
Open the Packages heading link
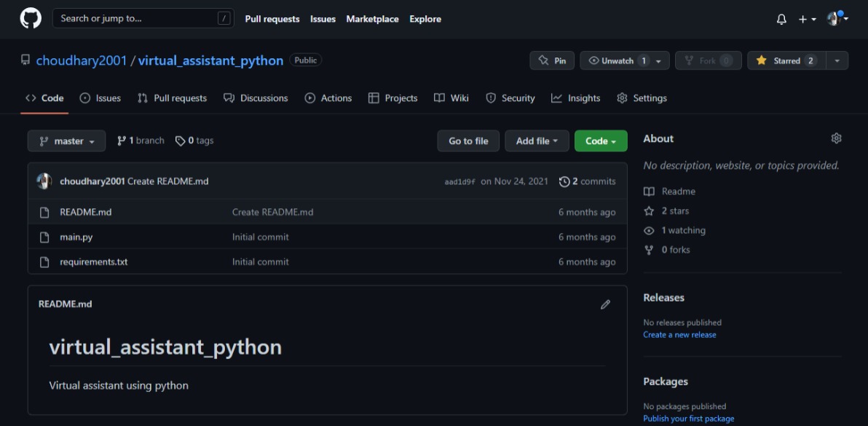click(666, 382)
